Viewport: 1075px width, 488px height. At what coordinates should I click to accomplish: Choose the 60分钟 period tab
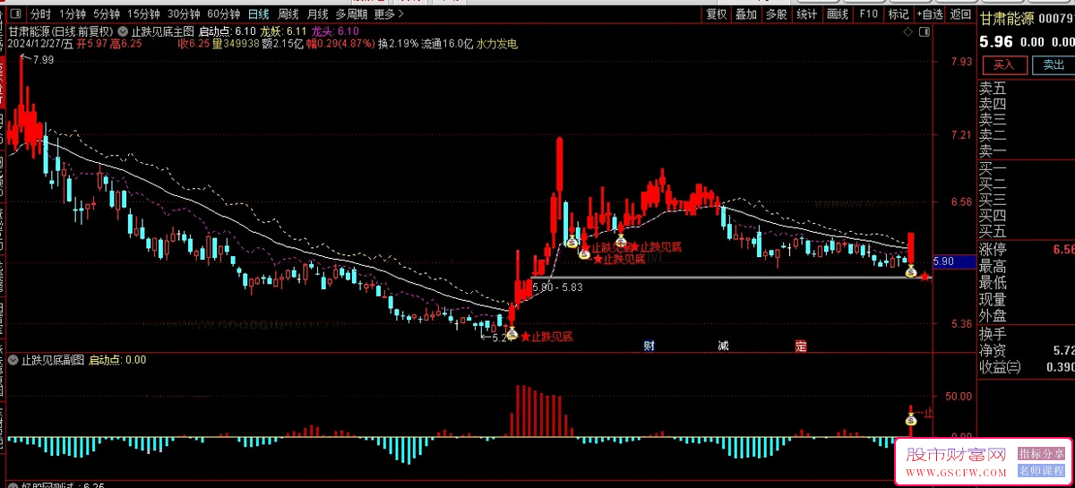click(223, 14)
